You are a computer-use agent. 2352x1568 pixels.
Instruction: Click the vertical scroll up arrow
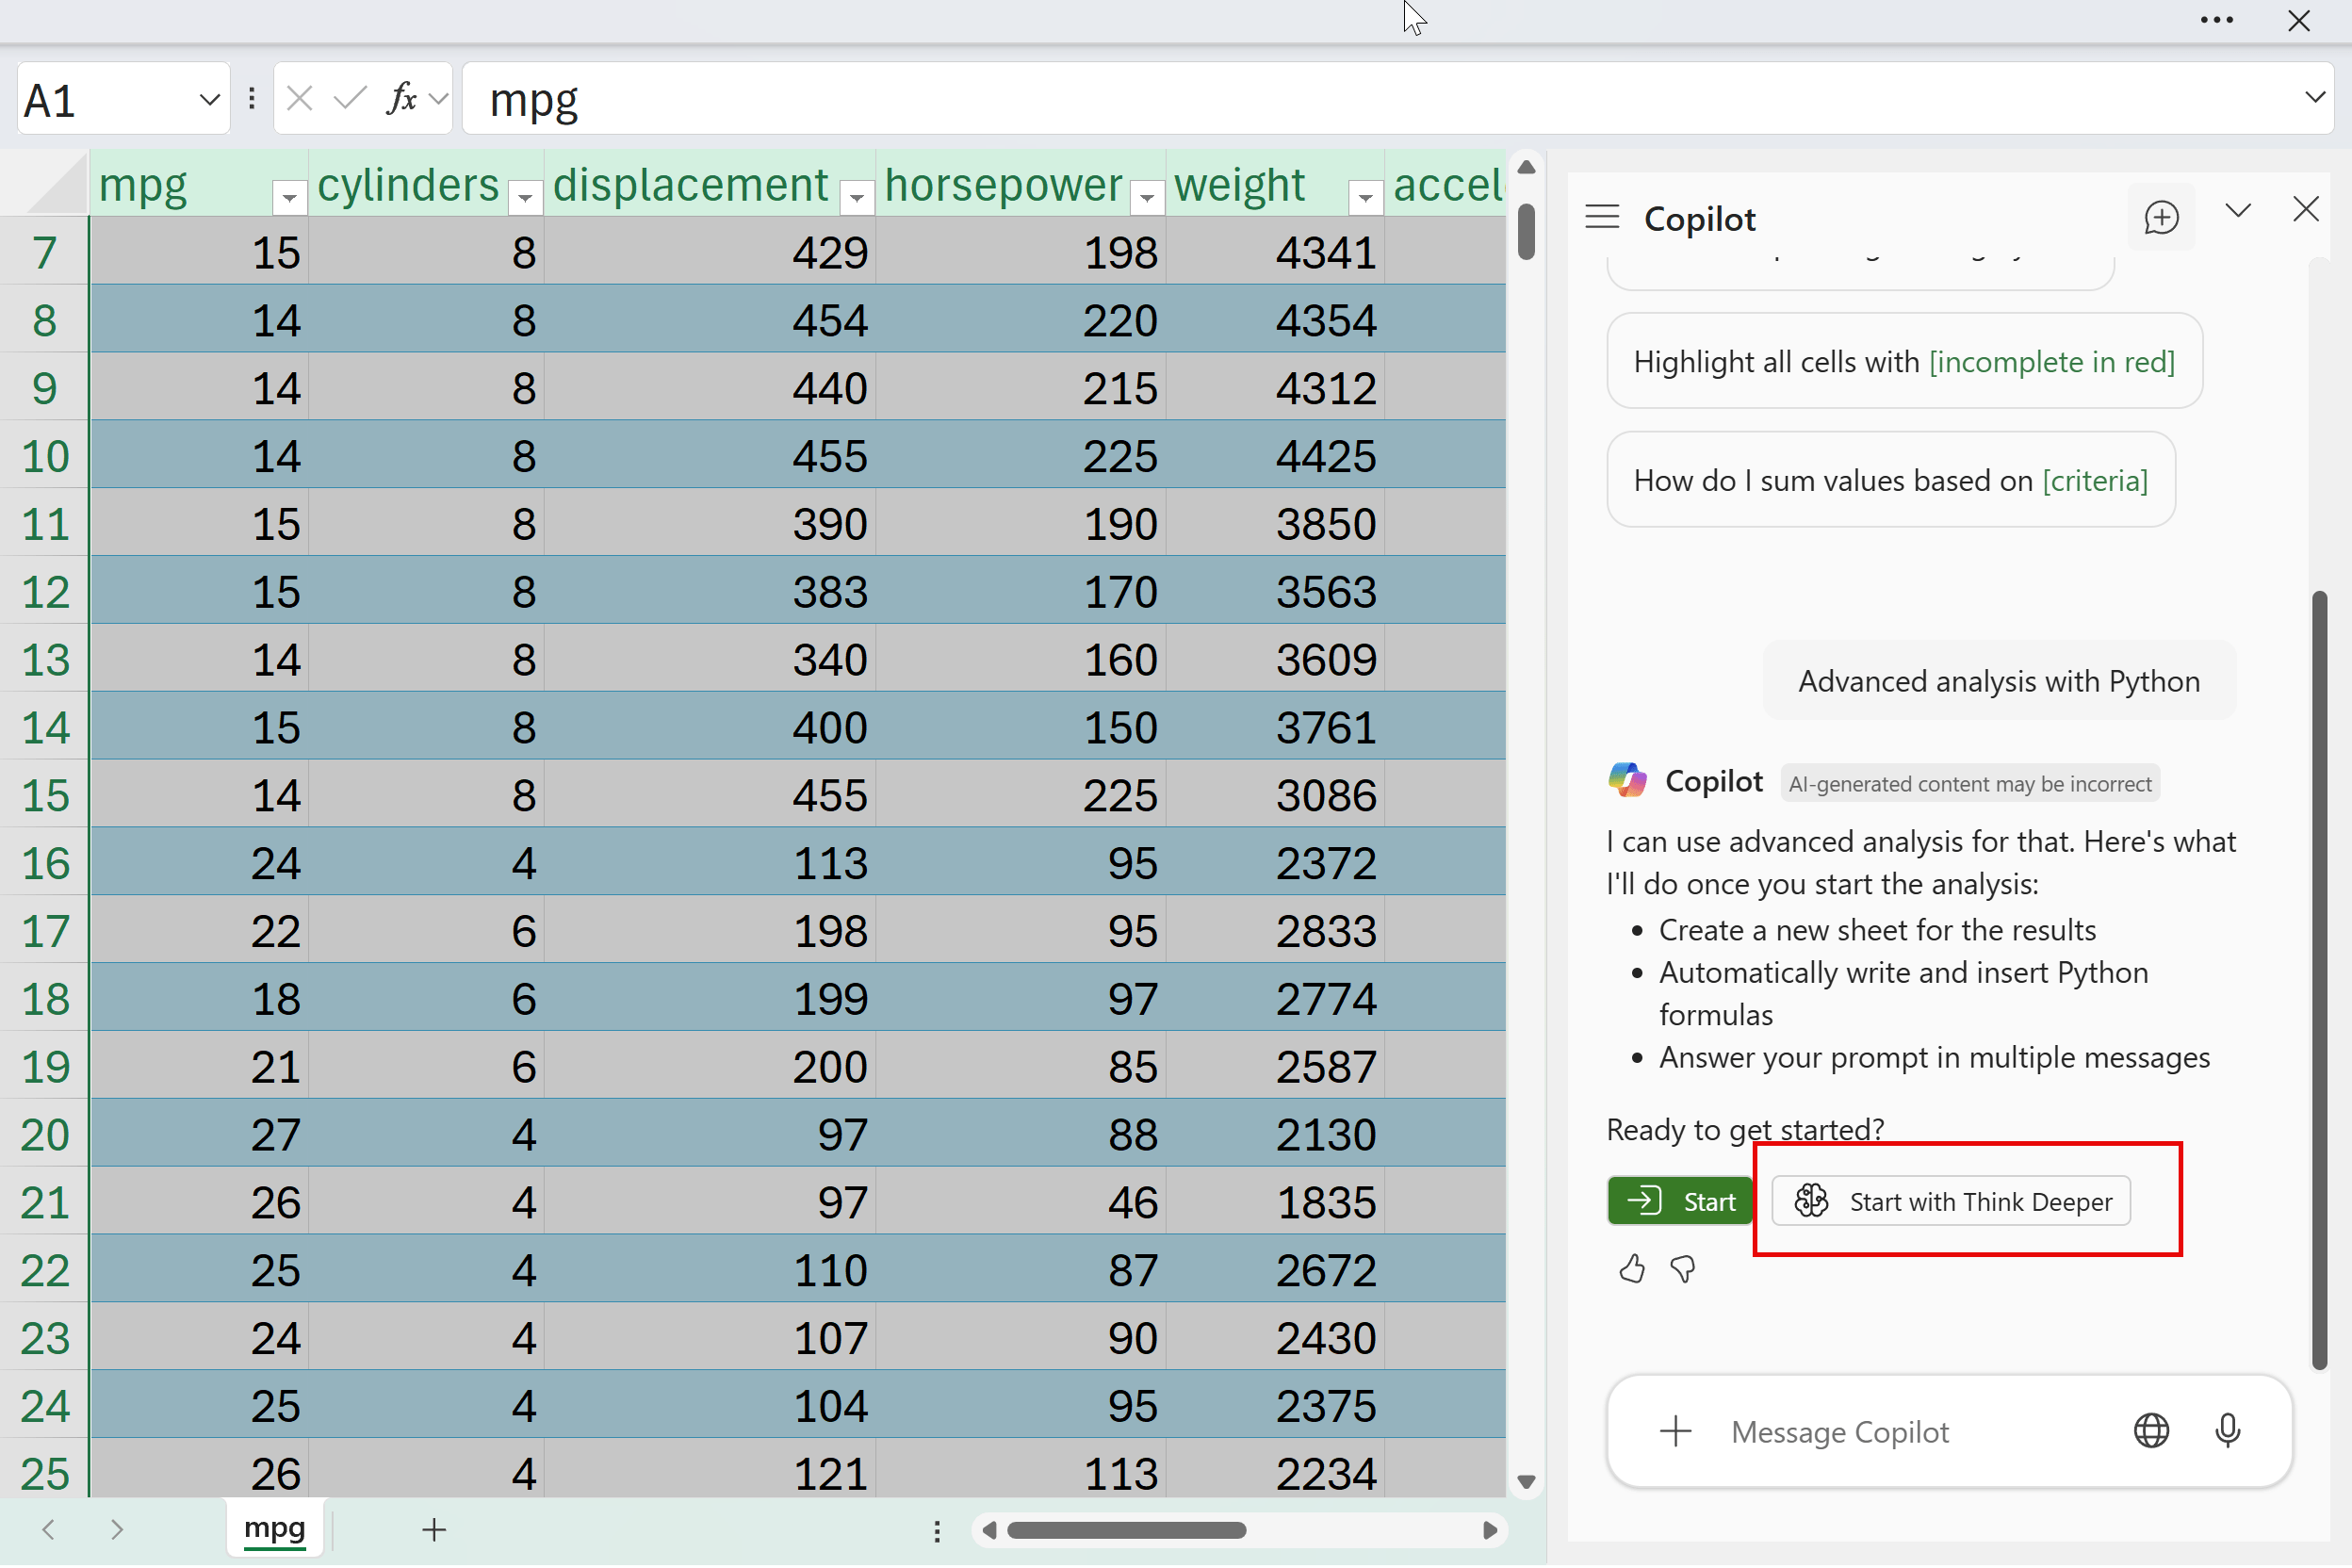point(1526,167)
